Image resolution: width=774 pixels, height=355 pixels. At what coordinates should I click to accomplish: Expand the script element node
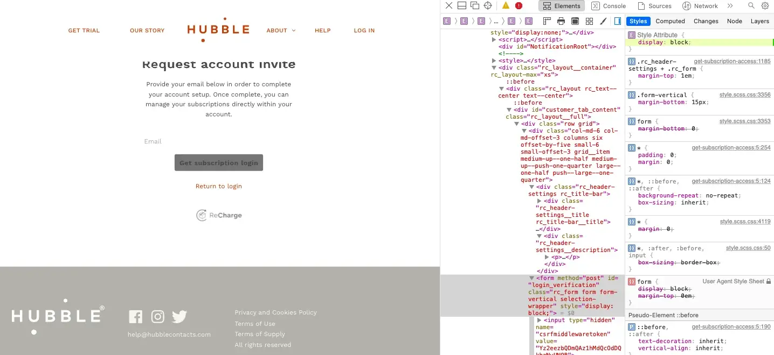coord(494,40)
